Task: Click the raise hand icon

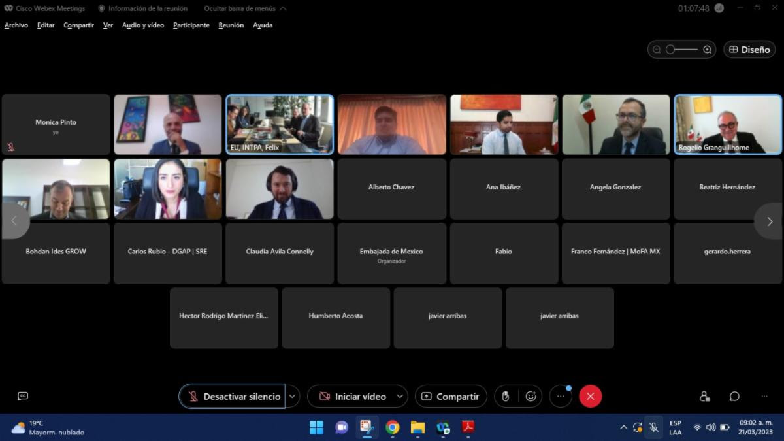Action: [x=505, y=396]
